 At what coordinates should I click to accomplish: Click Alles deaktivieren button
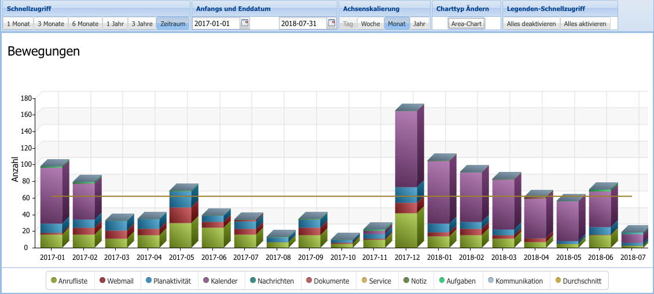[531, 24]
